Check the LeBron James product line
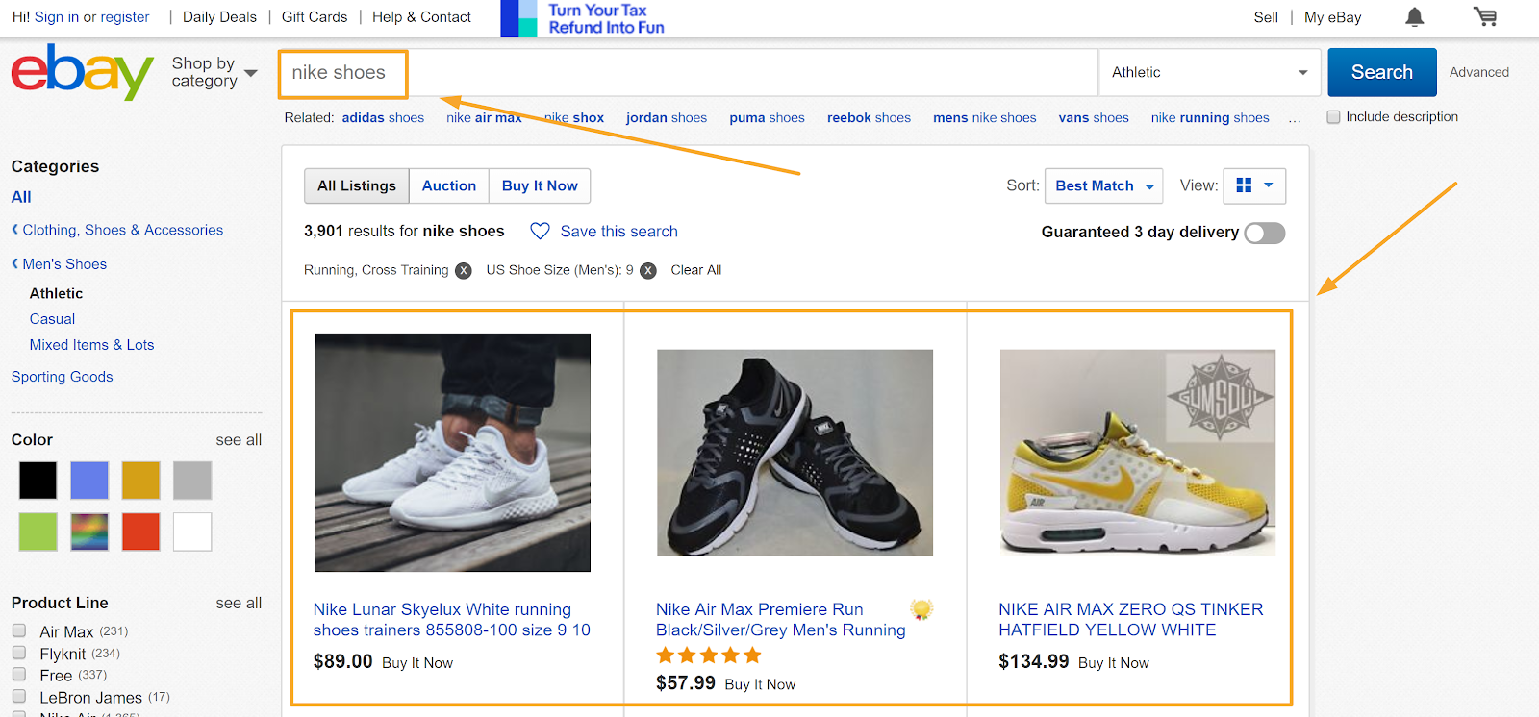 [x=19, y=697]
